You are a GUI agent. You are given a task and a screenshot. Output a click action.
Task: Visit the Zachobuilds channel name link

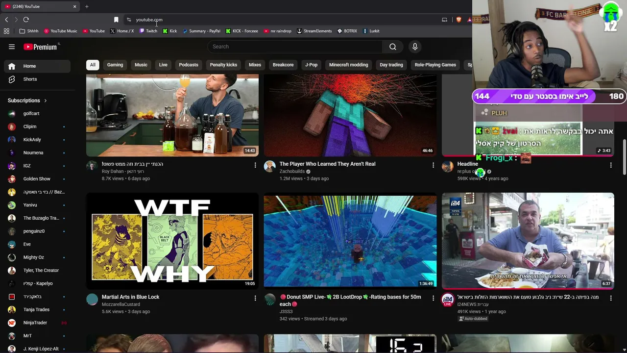click(292, 172)
